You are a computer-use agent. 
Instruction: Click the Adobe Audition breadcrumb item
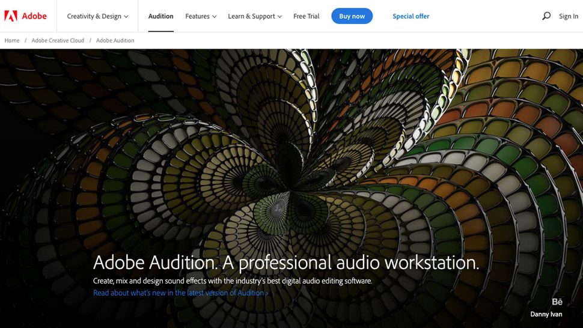(x=115, y=40)
